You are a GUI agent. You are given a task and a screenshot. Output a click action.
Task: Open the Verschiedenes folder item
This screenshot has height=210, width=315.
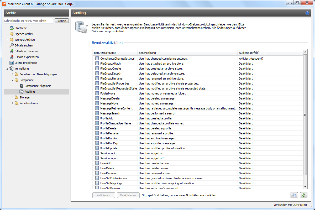[28, 103]
